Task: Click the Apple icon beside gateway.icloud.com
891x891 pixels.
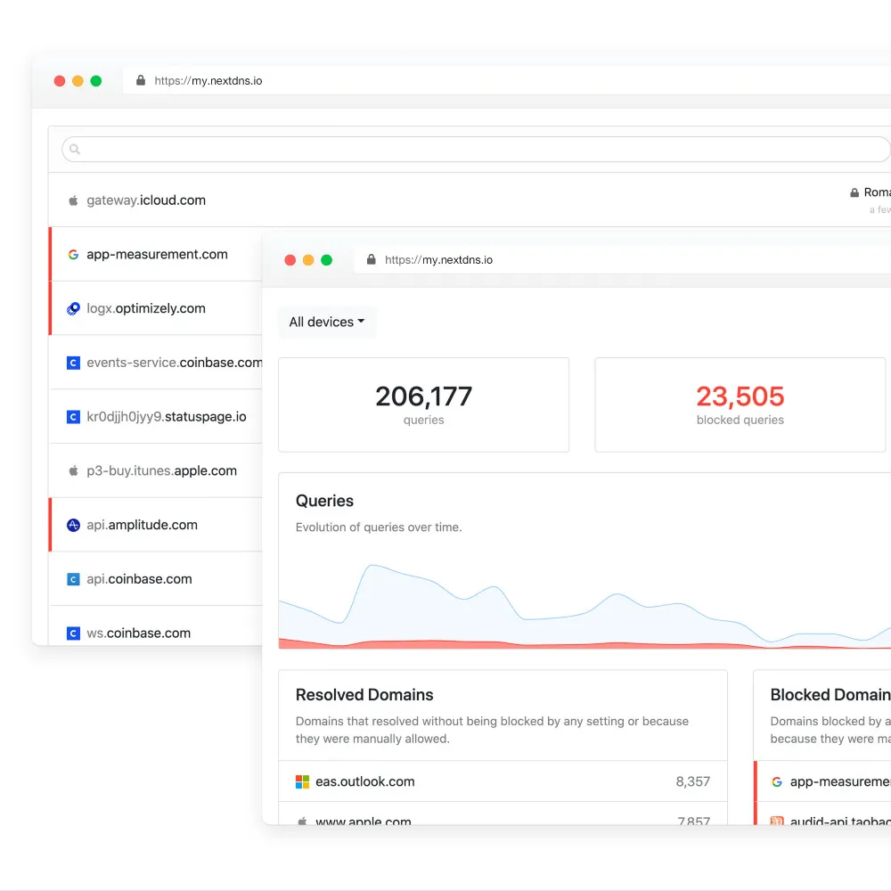Action: pos(73,200)
